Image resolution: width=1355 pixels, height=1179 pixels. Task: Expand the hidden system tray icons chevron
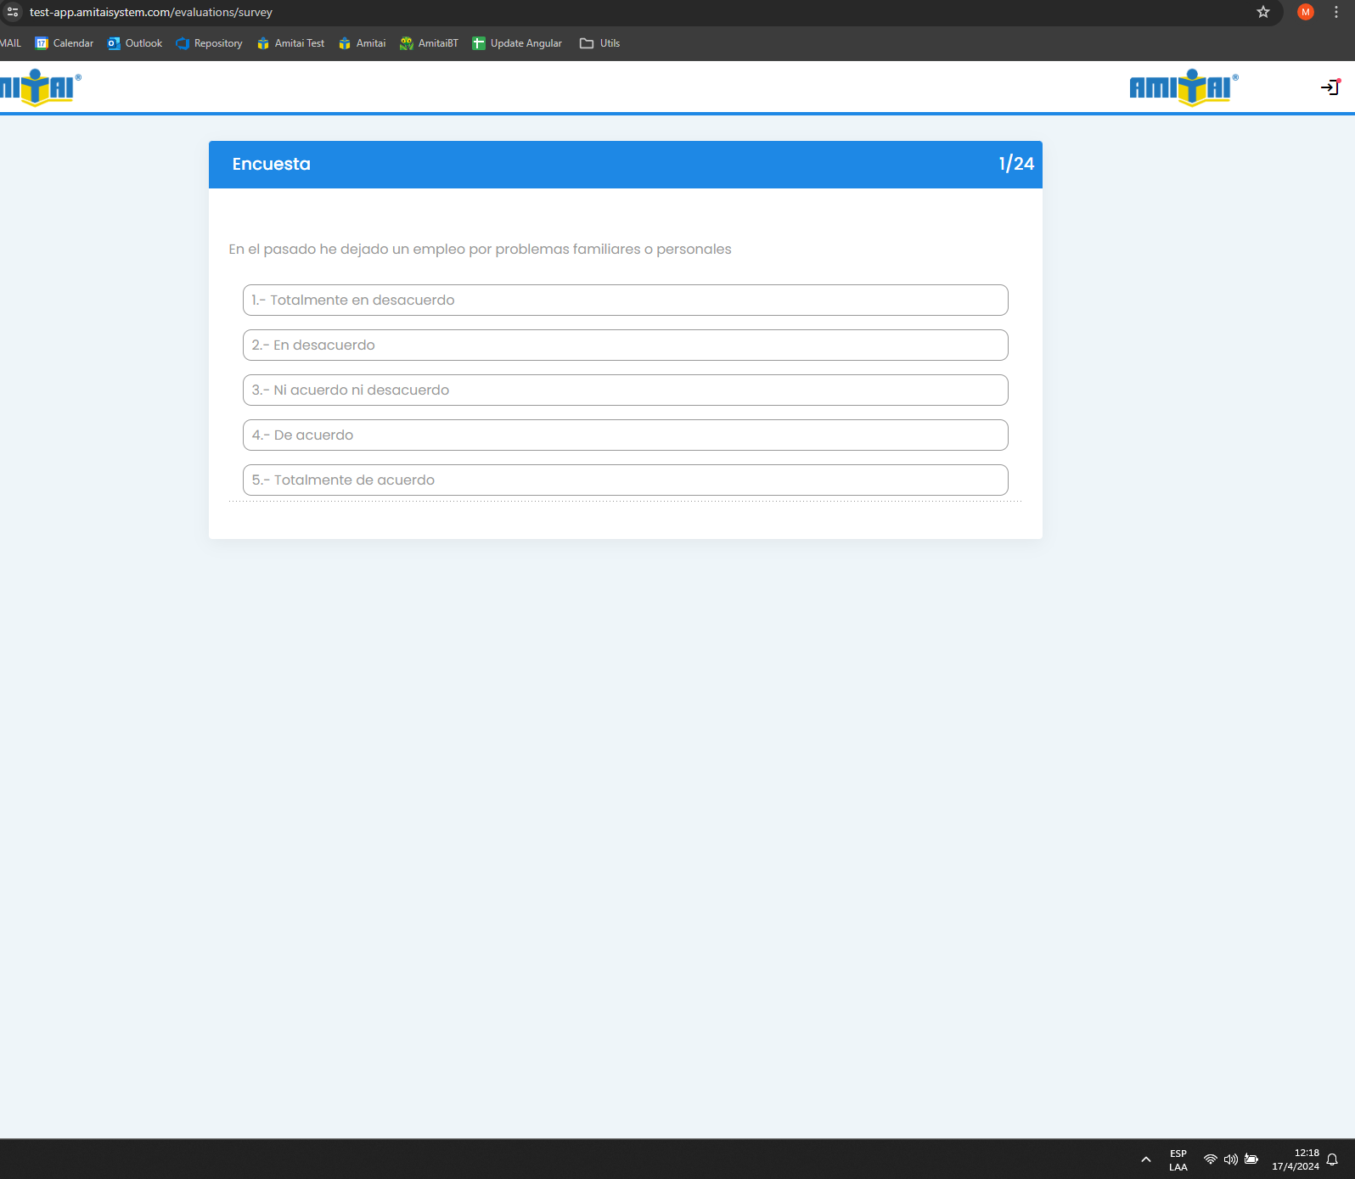pyautogui.click(x=1146, y=1159)
